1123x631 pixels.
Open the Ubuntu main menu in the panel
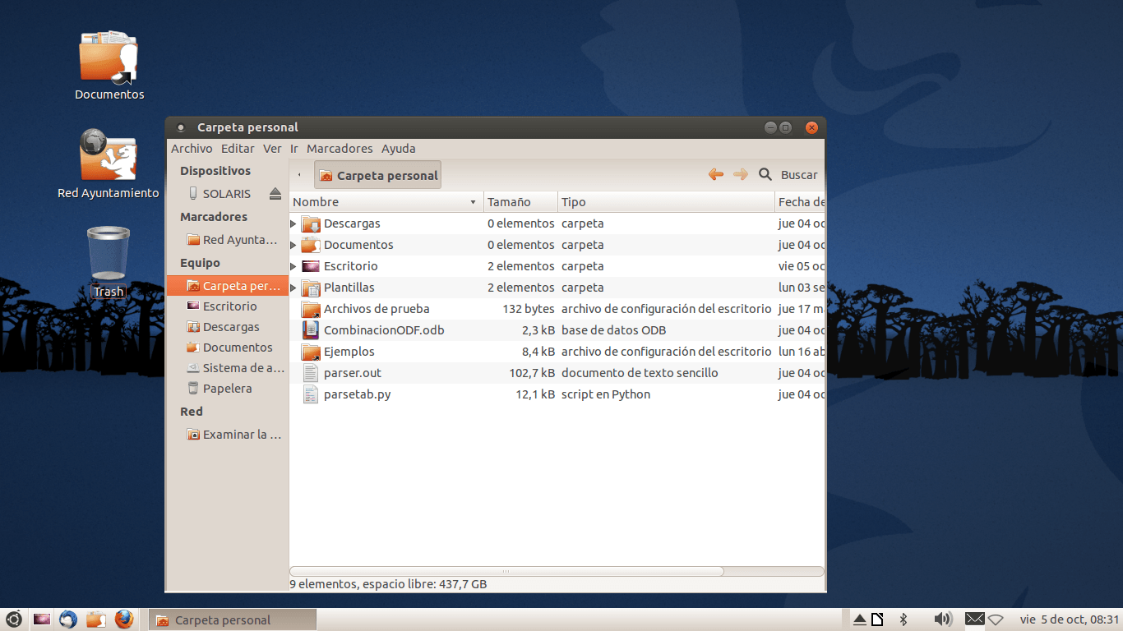(x=14, y=619)
